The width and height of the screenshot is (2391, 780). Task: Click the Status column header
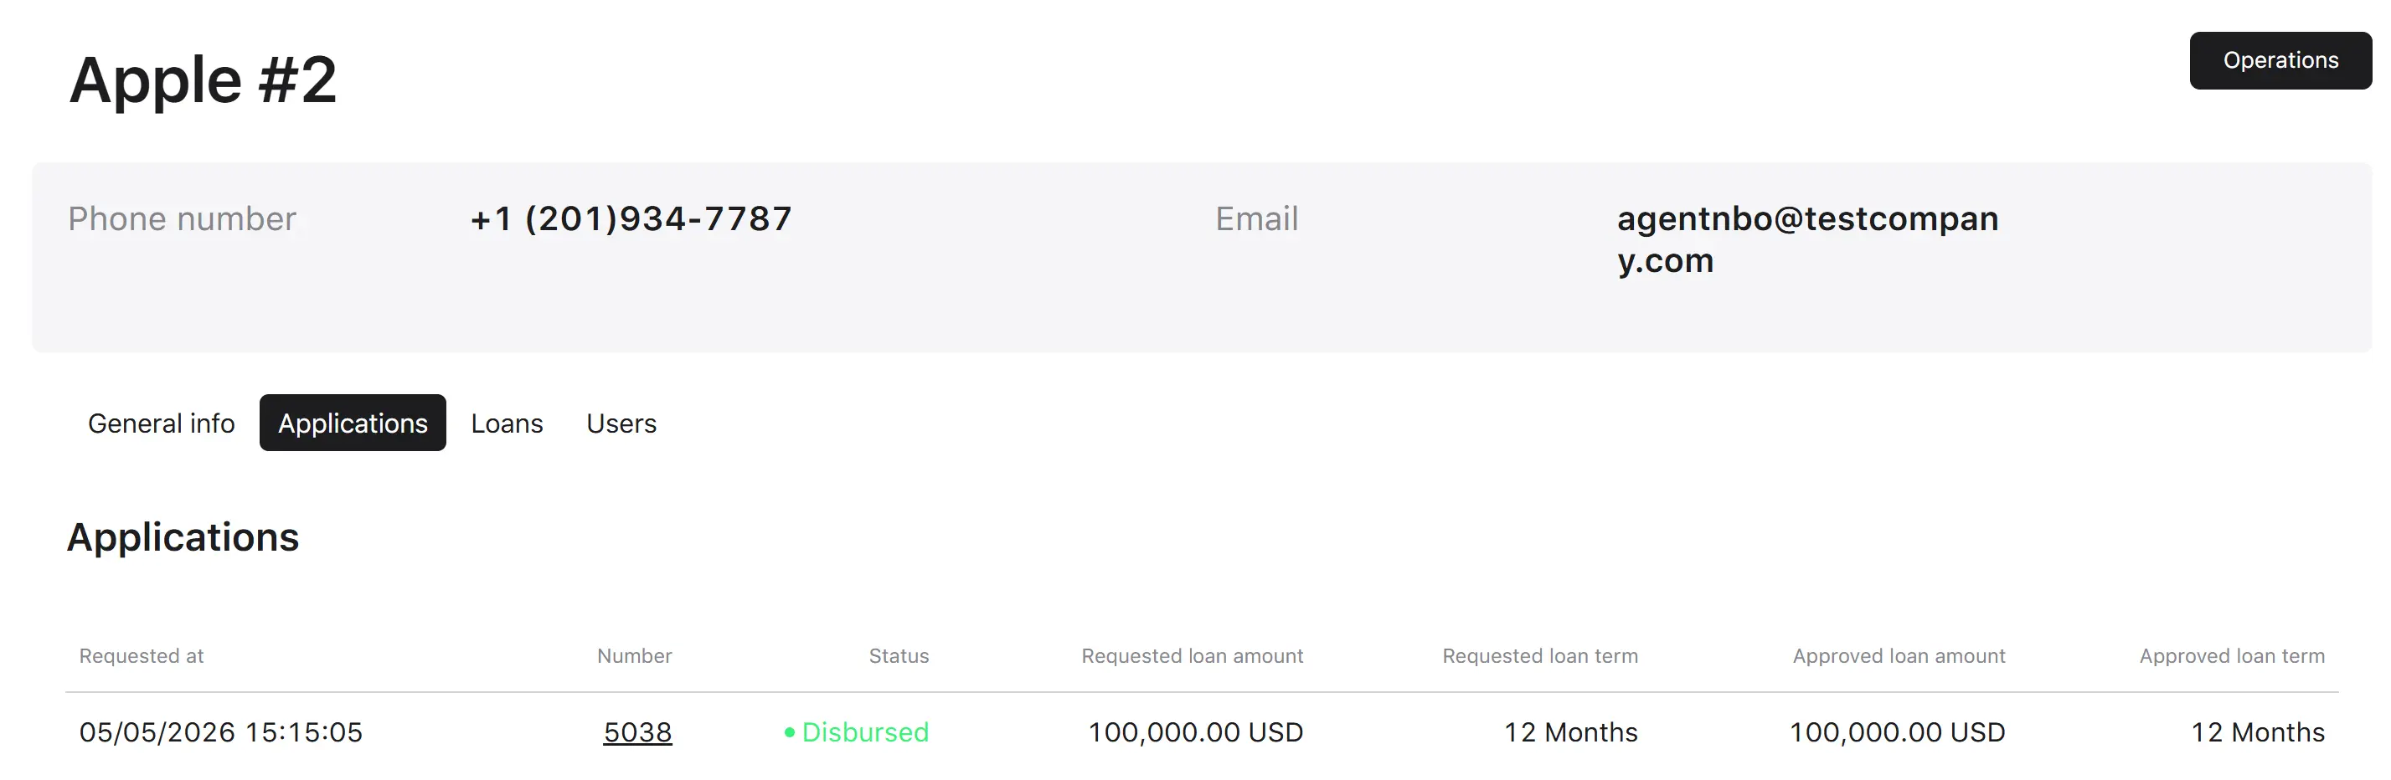pyautogui.click(x=899, y=656)
